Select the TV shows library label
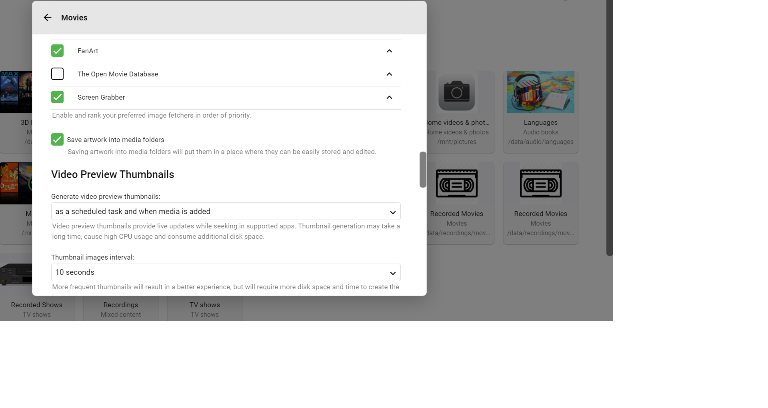This screenshot has width=768, height=408. [205, 305]
